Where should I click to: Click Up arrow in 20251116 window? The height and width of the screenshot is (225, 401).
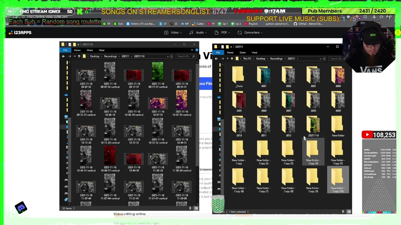coord(79,56)
